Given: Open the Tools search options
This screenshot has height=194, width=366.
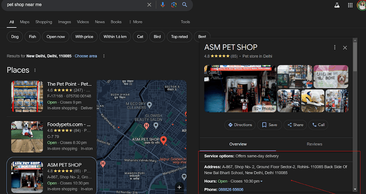Looking at the screenshot, I should (x=185, y=22).
